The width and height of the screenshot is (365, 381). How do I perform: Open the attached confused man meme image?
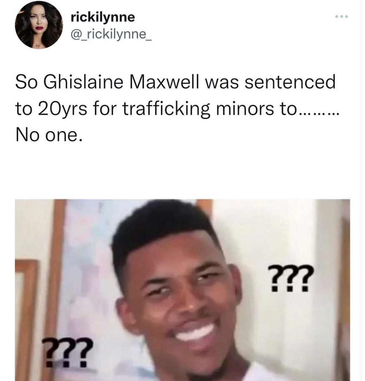(x=182, y=290)
